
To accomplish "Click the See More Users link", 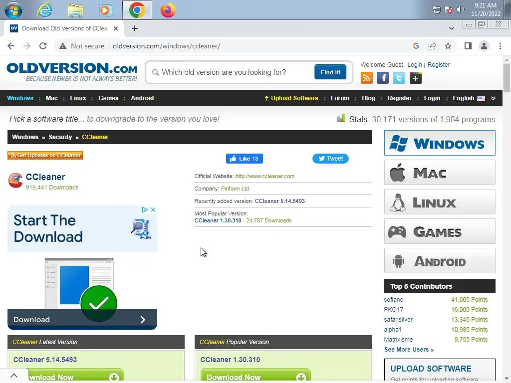I will point(409,350).
